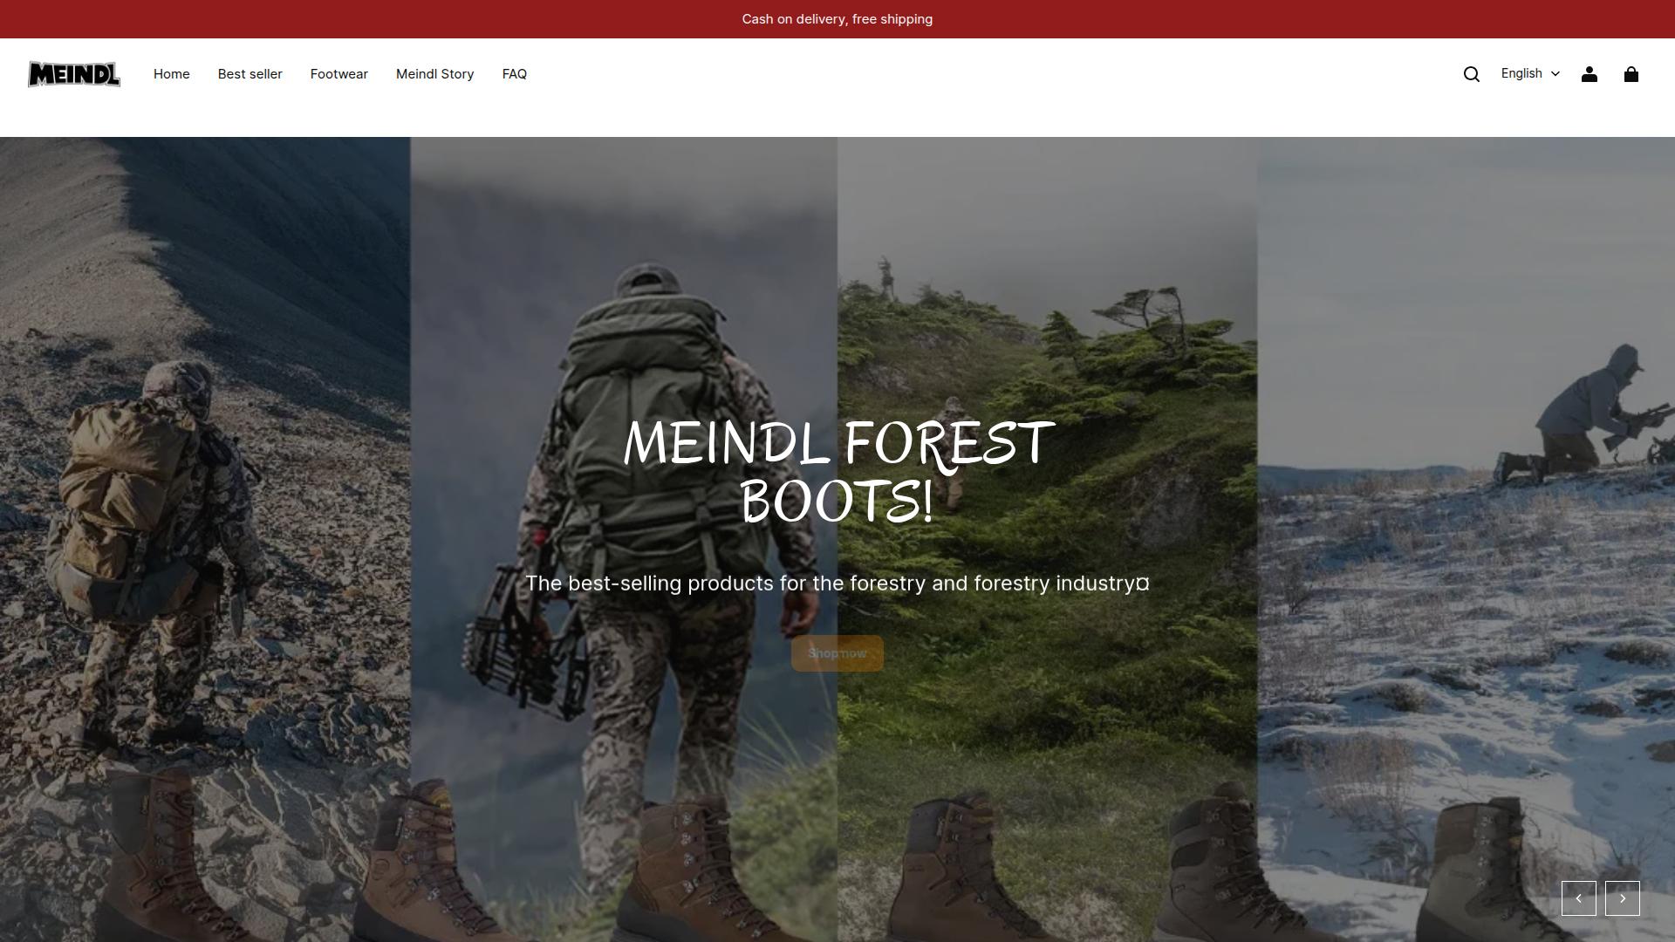This screenshot has height=942, width=1675.
Task: Click the Shop now button
Action: [837, 653]
